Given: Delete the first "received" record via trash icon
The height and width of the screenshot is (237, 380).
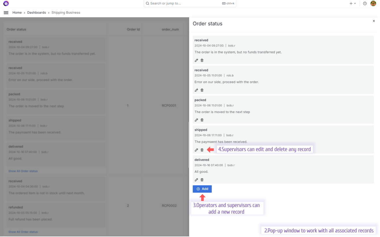Looking at the screenshot, I should coord(202,60).
